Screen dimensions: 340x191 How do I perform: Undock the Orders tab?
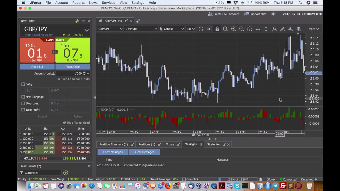178,145
